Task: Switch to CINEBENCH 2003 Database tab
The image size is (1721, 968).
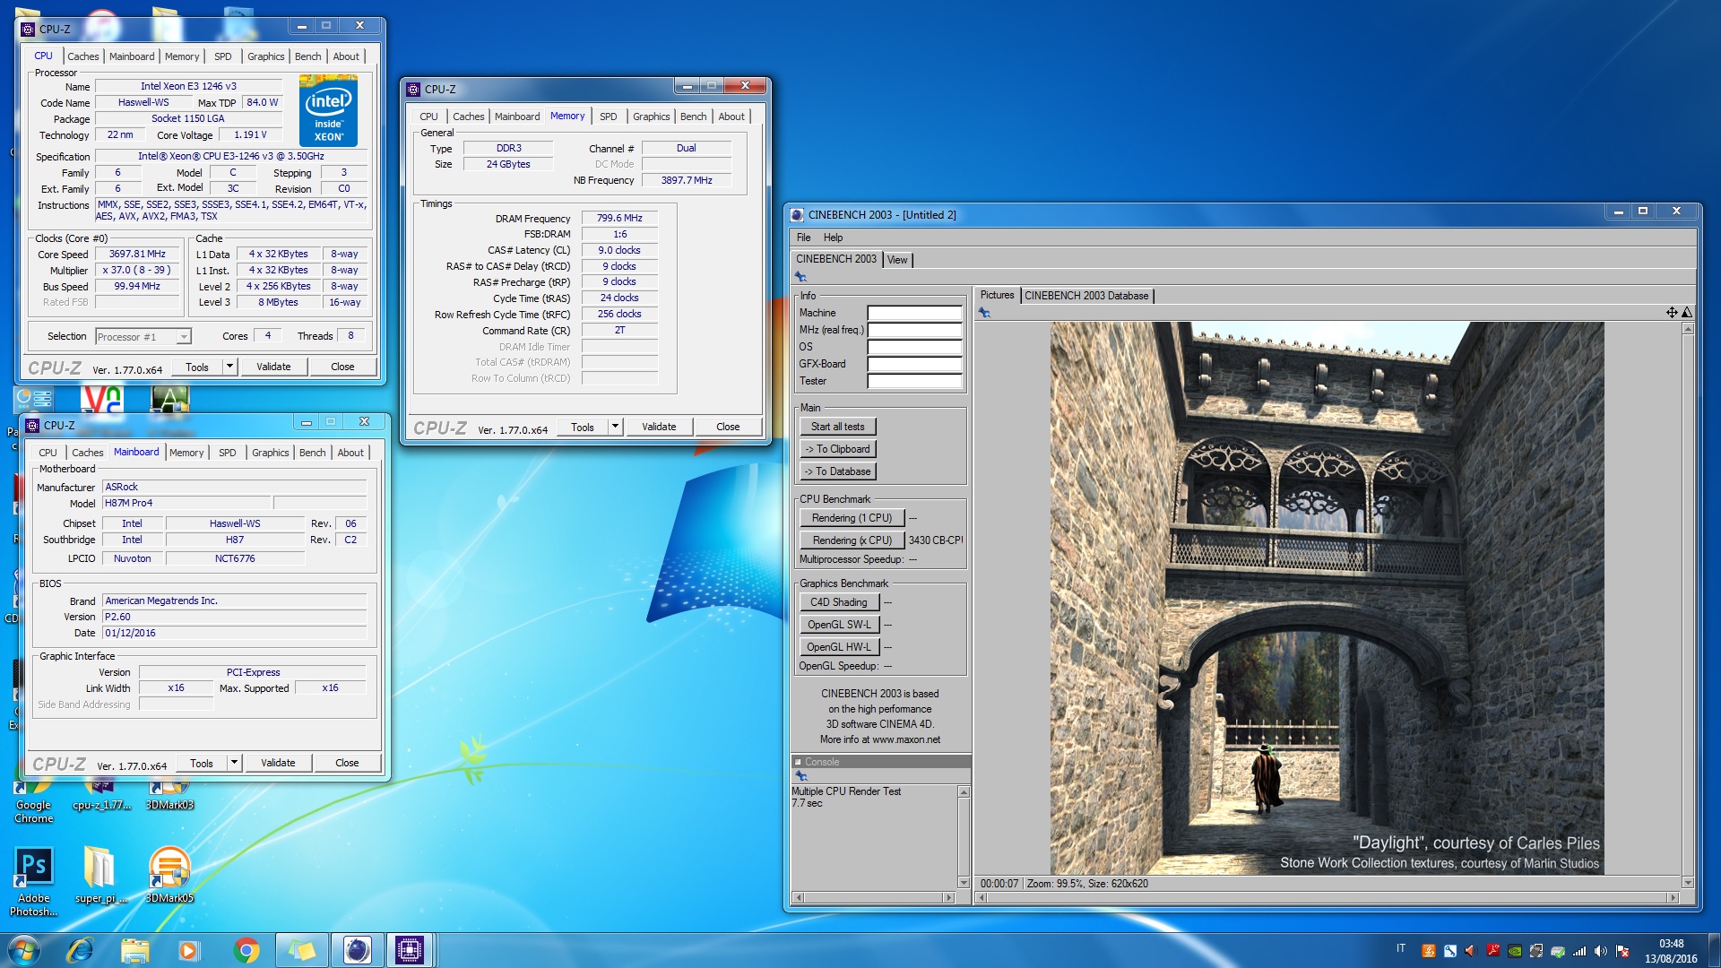Action: [1086, 296]
